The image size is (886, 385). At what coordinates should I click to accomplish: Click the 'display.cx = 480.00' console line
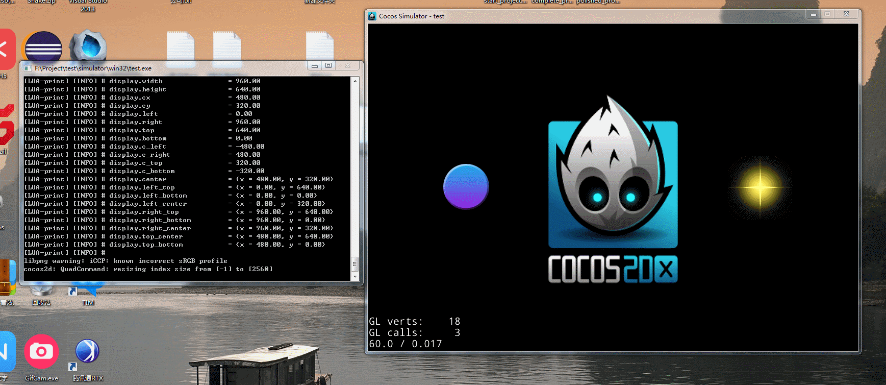pos(142,98)
